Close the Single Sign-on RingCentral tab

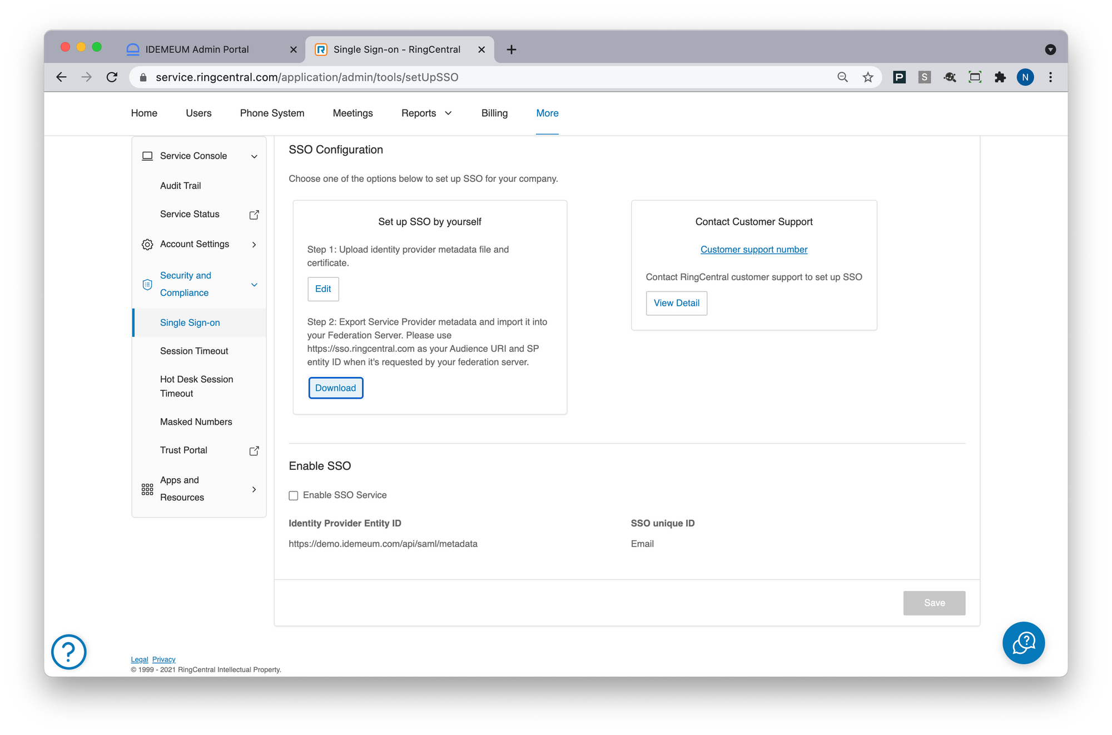pos(481,49)
